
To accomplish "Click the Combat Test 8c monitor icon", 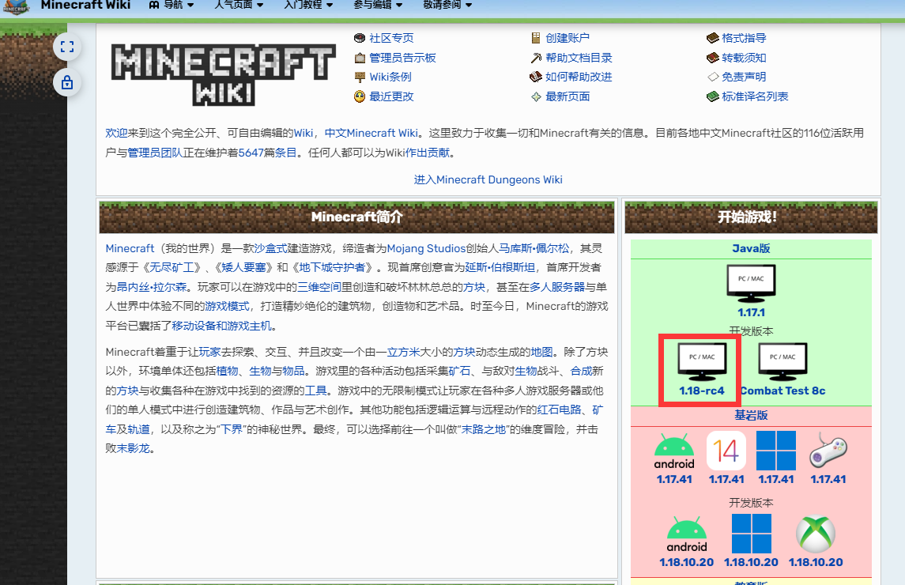I will (x=782, y=361).
